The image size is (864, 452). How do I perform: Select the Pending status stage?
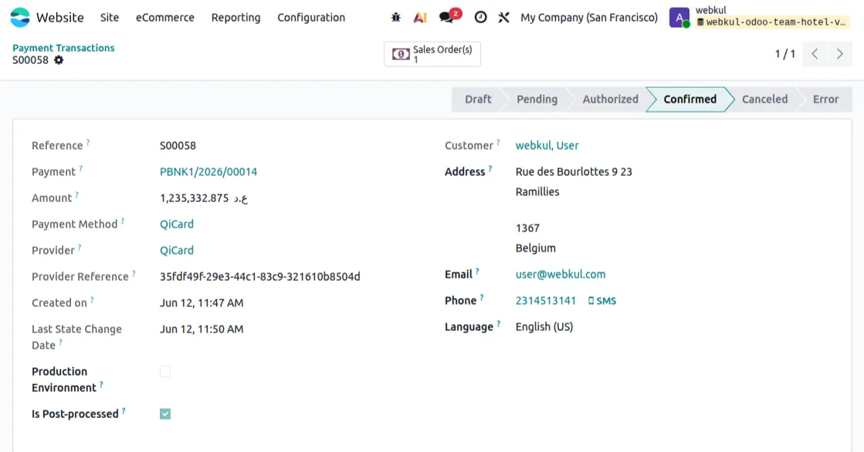click(x=537, y=99)
